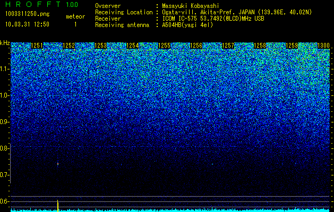Screen dimensions: 334x212
Task: Click the Receiving Location label
Action: pos(124,12)
